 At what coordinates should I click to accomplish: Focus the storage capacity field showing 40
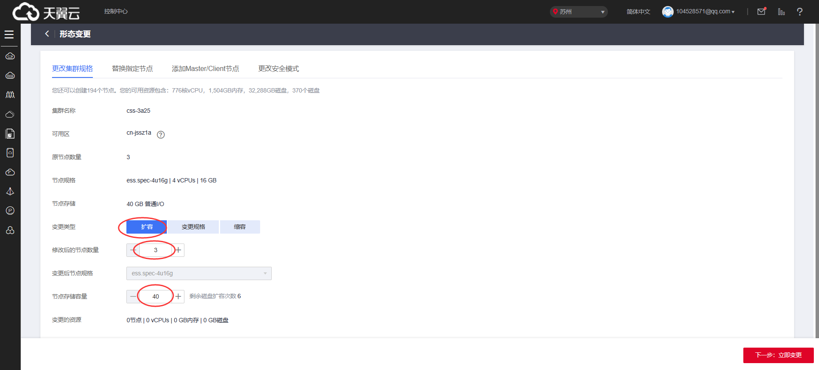pyautogui.click(x=156, y=296)
